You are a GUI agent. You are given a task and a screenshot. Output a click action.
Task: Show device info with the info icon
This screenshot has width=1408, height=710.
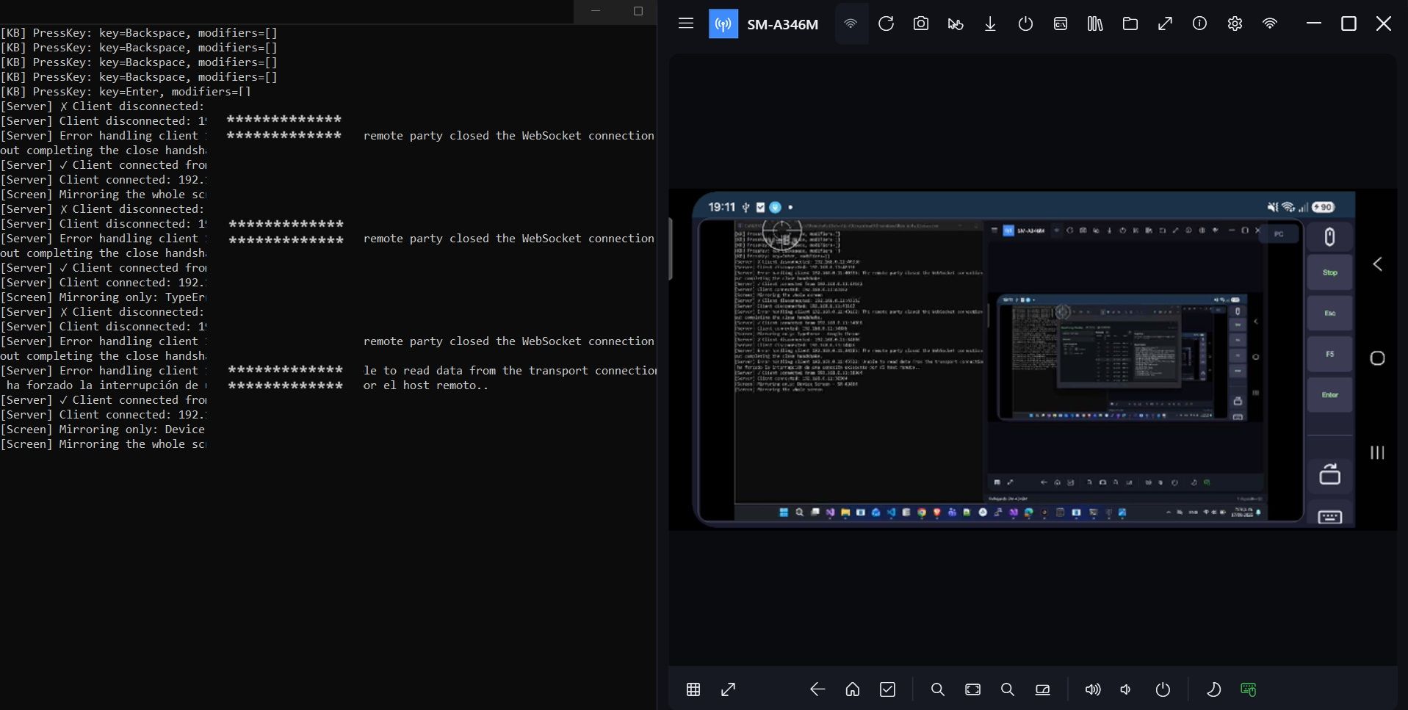tap(1199, 23)
